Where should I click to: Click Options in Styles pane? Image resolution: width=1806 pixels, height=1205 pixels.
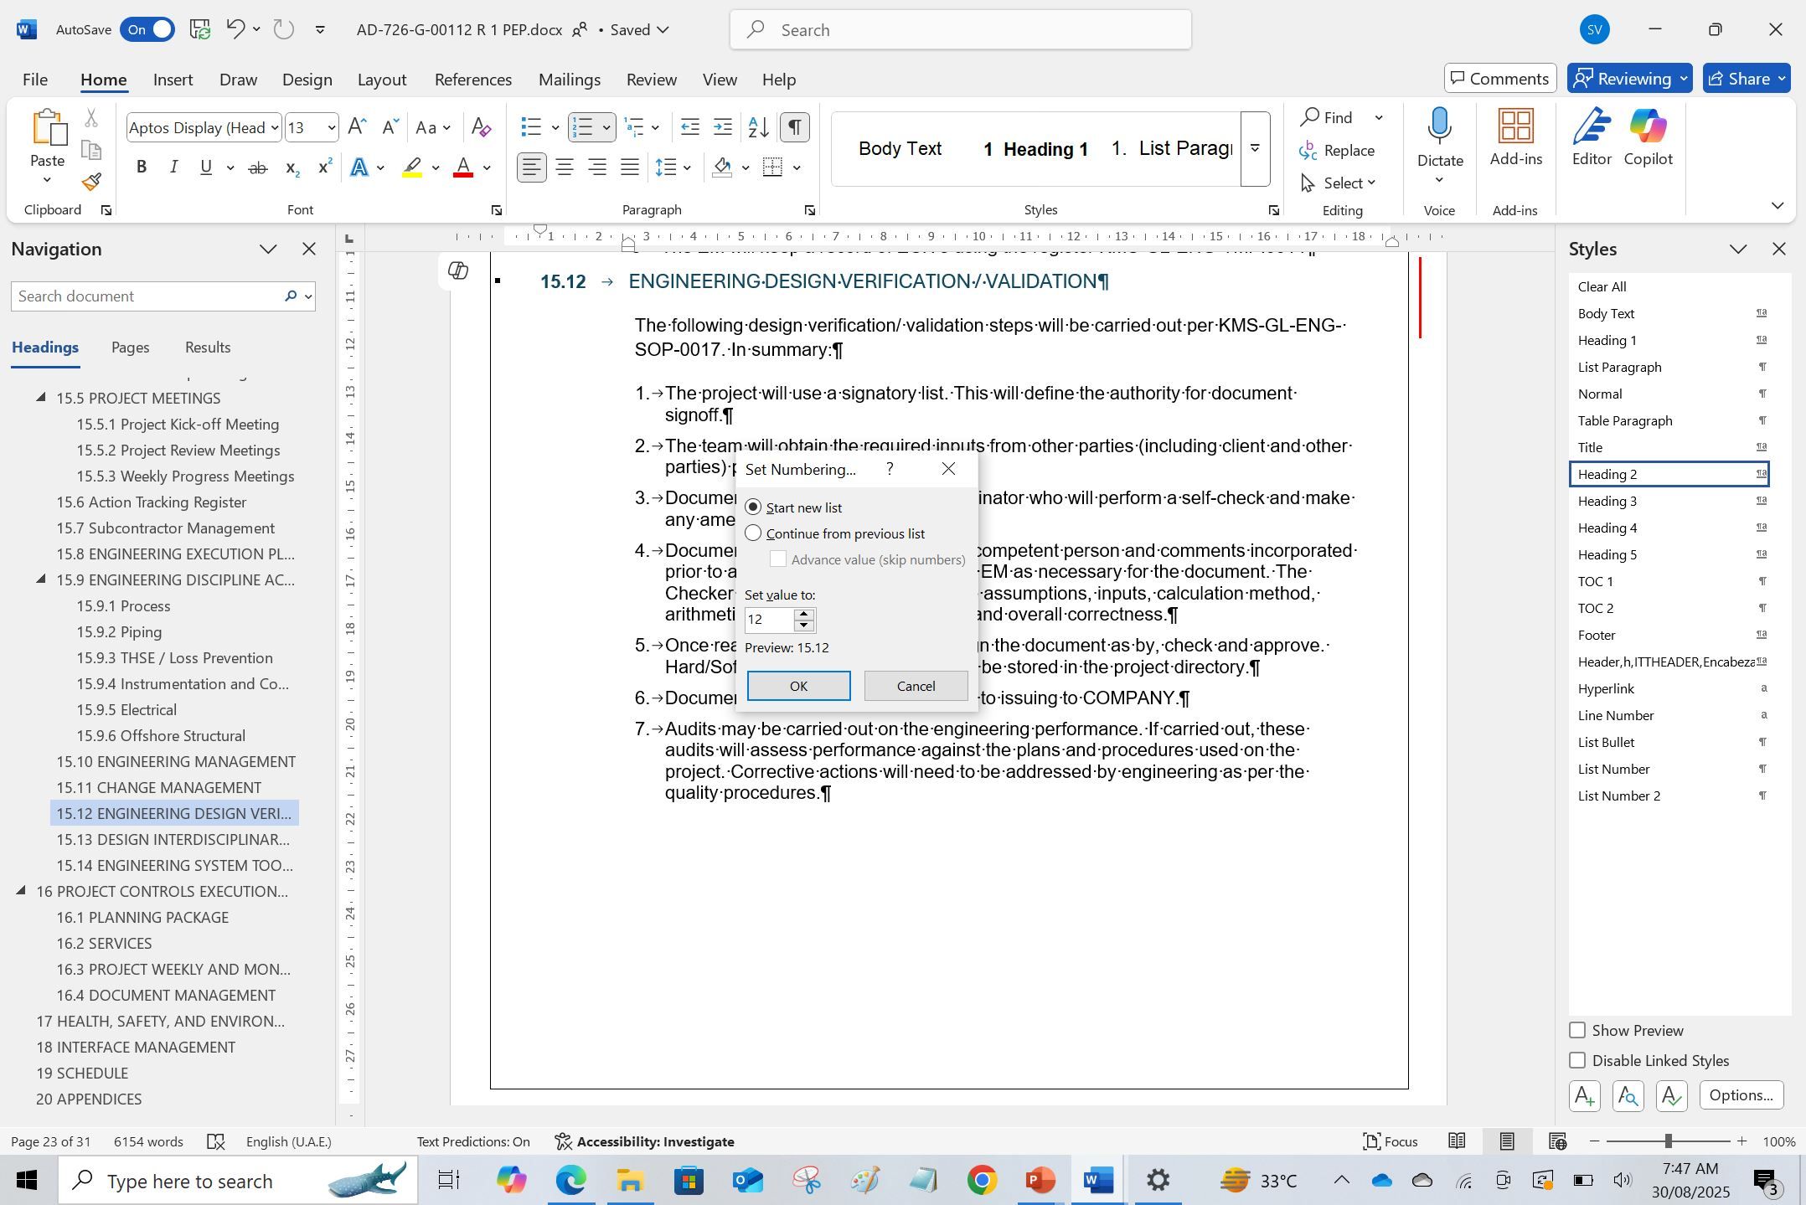pos(1741,1095)
